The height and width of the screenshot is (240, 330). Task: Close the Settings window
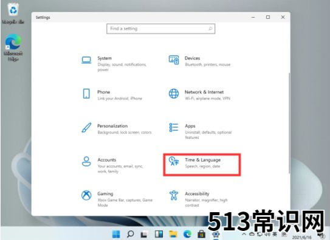[x=283, y=17]
